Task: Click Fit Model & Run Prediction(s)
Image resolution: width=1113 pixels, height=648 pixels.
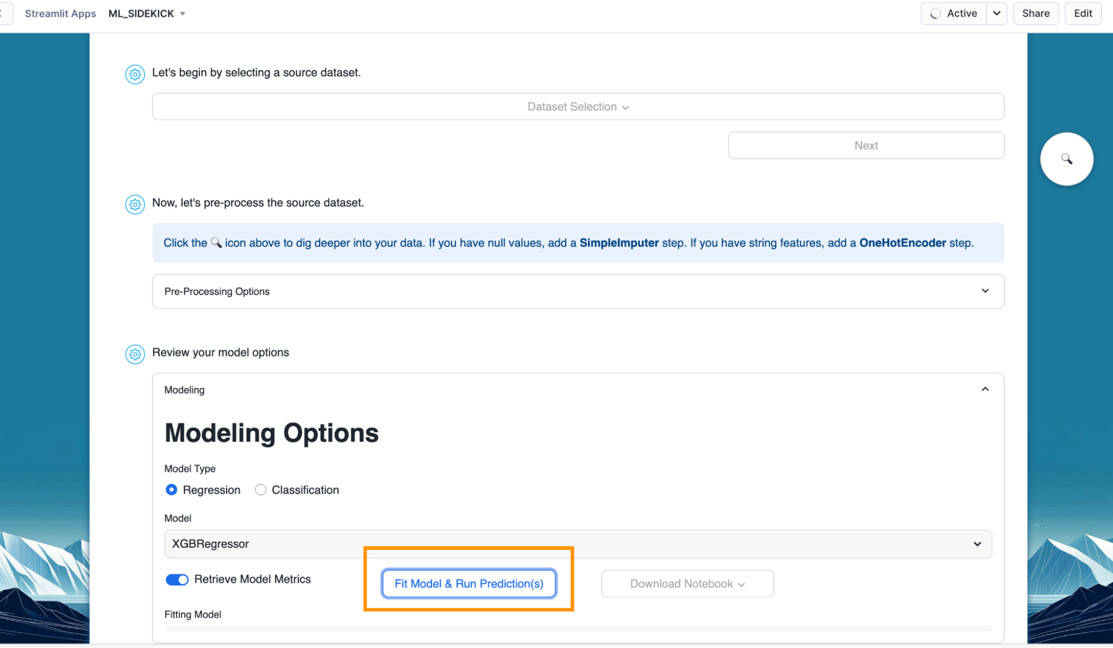Action: [x=469, y=583]
